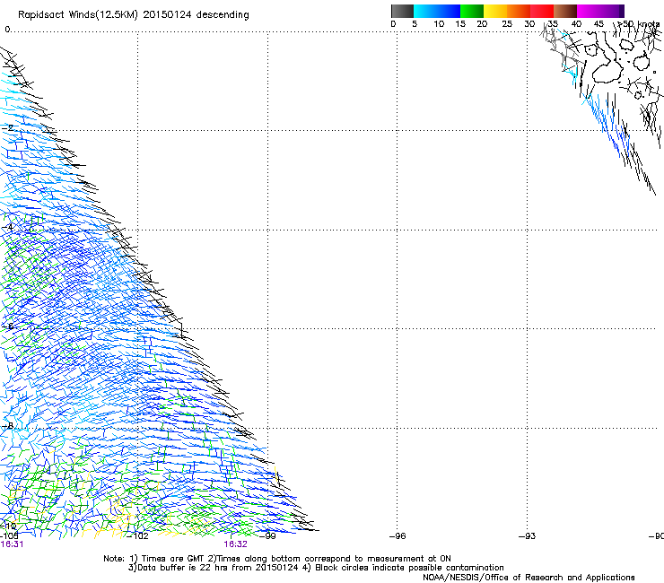
Task: Click the legend scale label '40'
Action: tap(576, 24)
